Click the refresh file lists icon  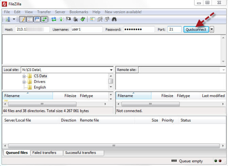pos(54,19)
